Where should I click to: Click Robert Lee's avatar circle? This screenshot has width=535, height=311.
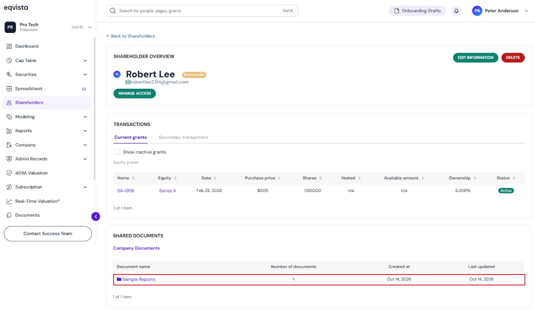coord(117,74)
